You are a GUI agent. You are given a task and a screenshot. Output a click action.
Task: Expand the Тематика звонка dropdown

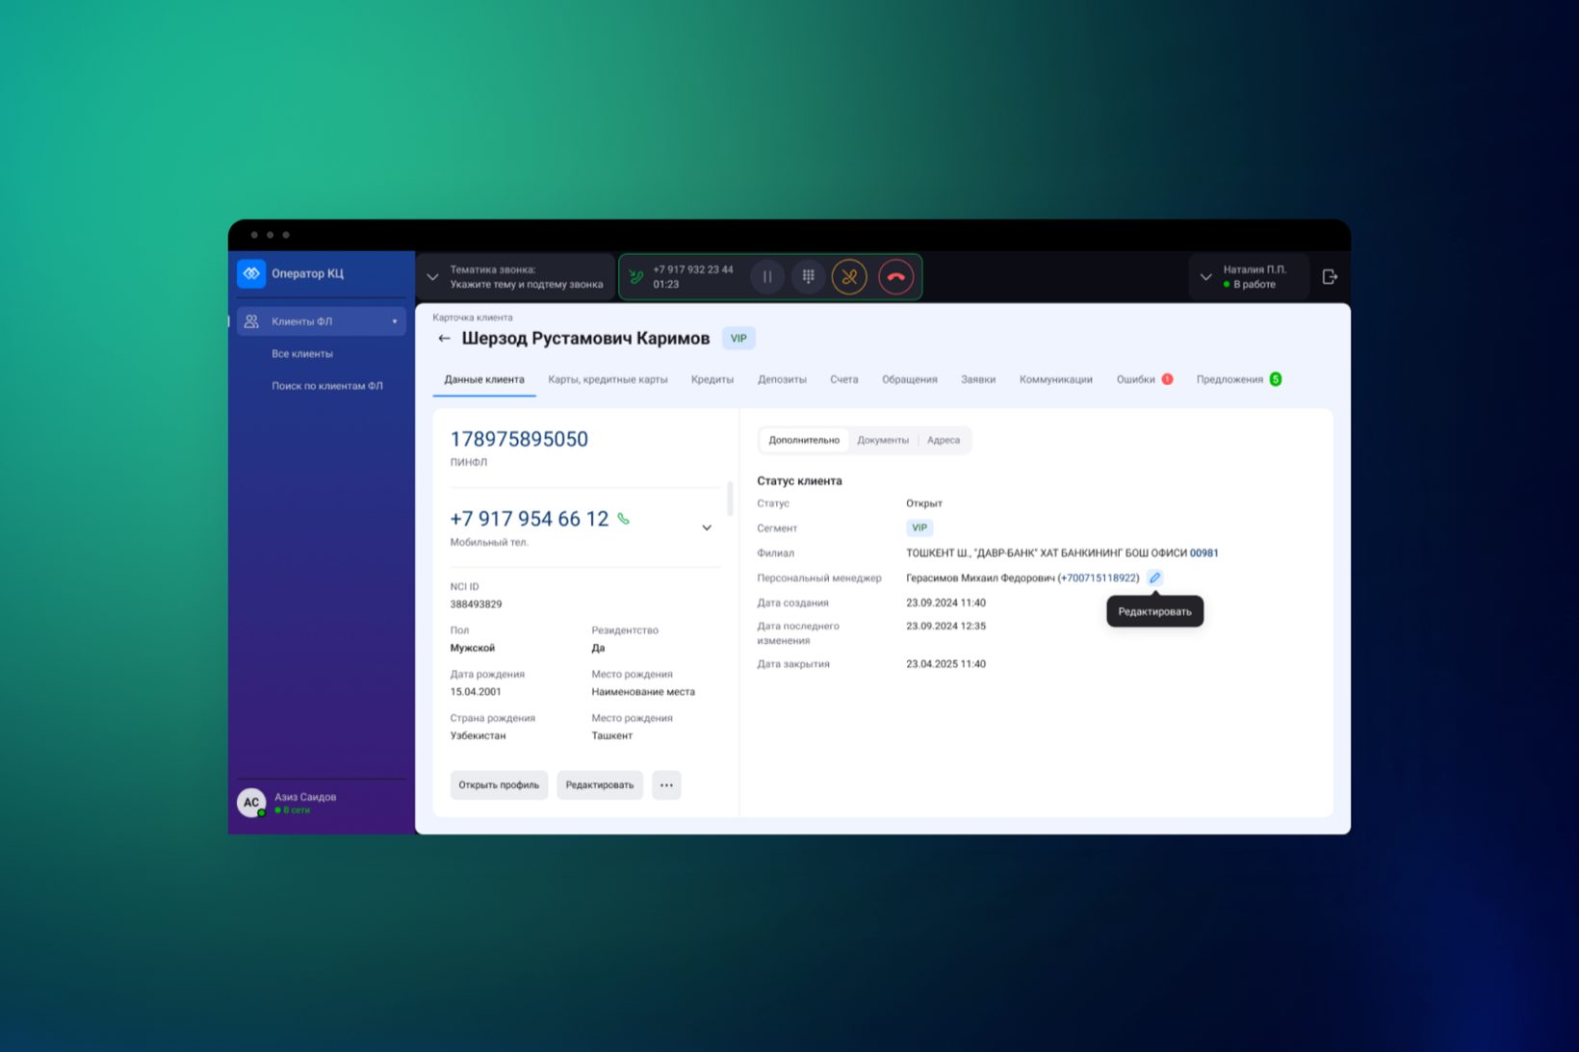[433, 277]
